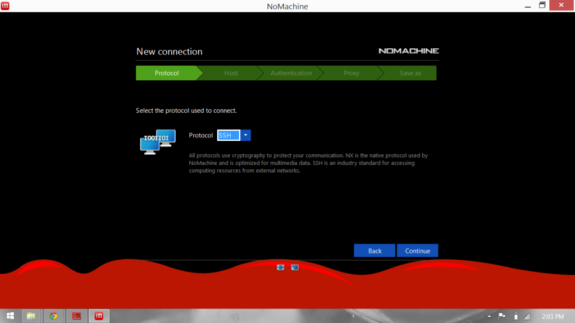
Task: Open the Authentication step
Action: (291, 73)
